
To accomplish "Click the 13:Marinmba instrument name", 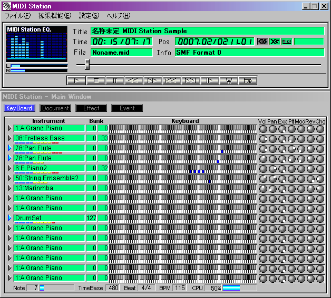I will 49,188.
